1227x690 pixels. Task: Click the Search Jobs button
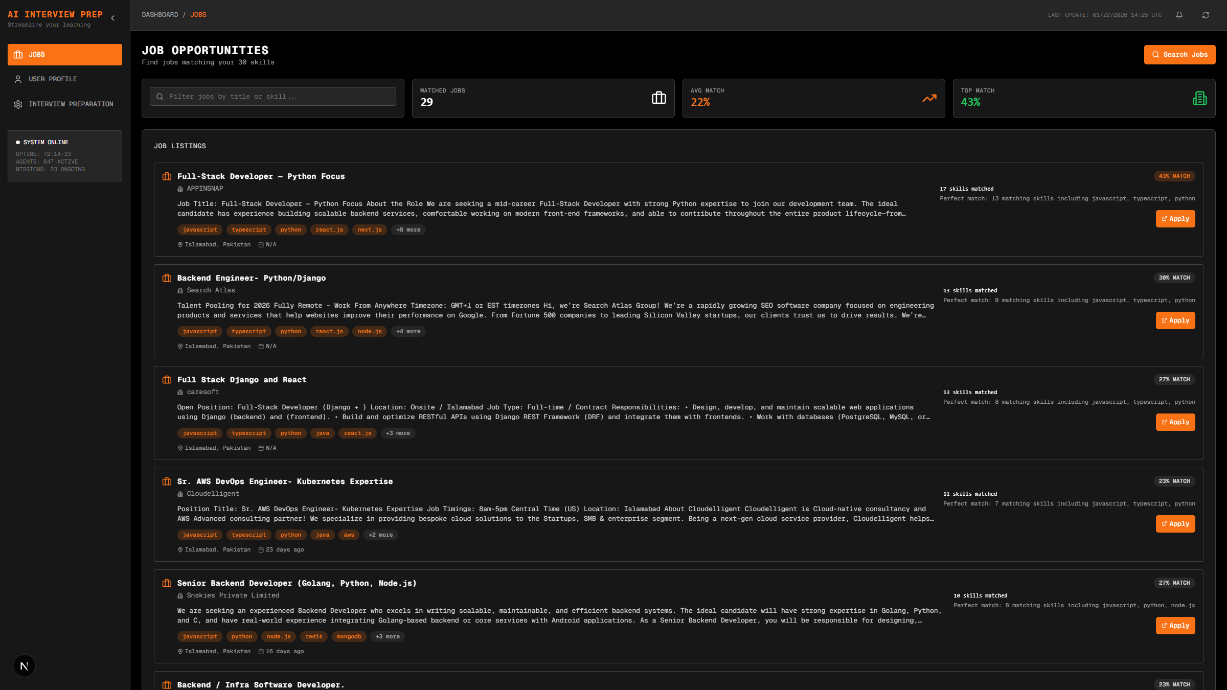point(1179,54)
